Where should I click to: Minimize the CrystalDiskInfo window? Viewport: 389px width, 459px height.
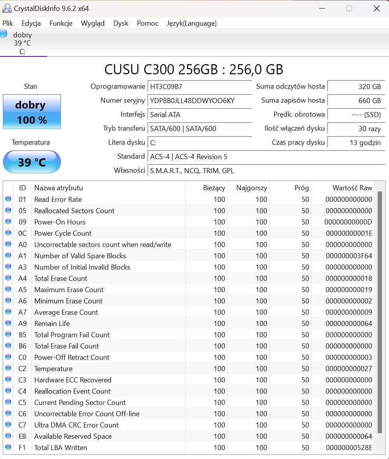pyautogui.click(x=322, y=9)
